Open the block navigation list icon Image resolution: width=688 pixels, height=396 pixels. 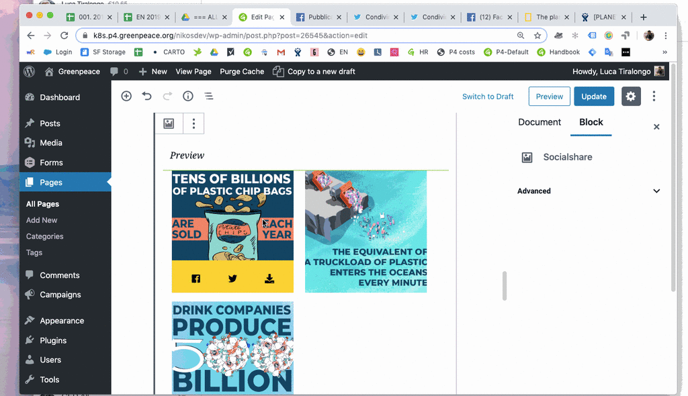pos(209,96)
